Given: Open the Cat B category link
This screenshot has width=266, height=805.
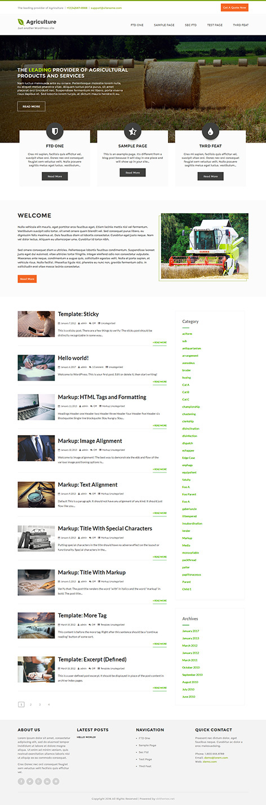Looking at the screenshot, I should click(185, 392).
